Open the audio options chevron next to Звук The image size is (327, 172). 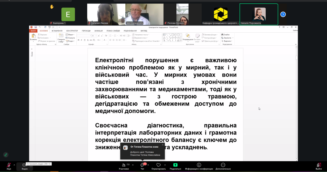pyautogui.click(x=14, y=165)
